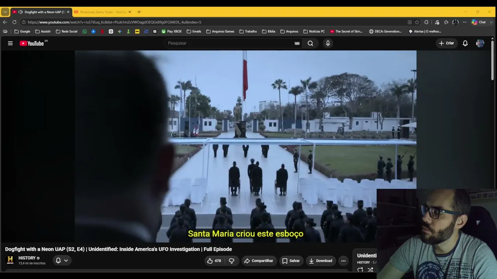The height and width of the screenshot is (279, 497).
Task: Open the on-screen keyboard in search box
Action: pos(297,43)
